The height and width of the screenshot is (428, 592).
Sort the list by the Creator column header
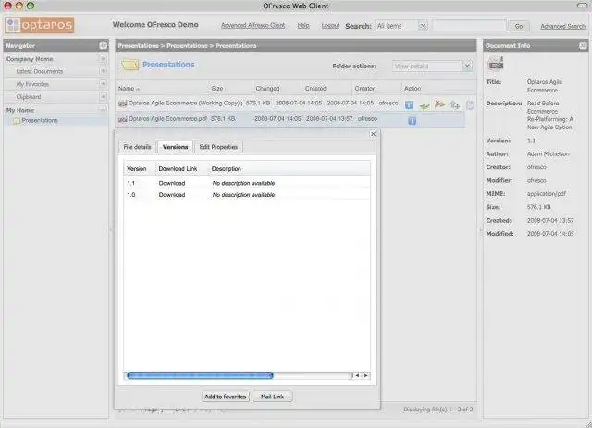pyautogui.click(x=364, y=89)
